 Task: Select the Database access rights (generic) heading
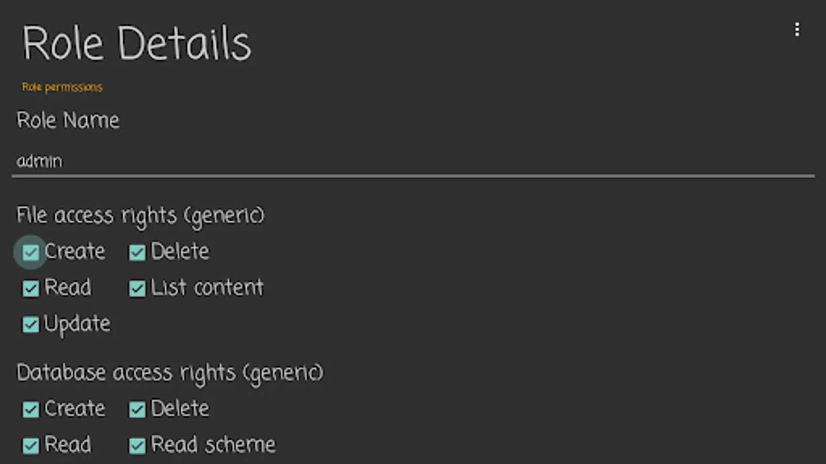[170, 373]
